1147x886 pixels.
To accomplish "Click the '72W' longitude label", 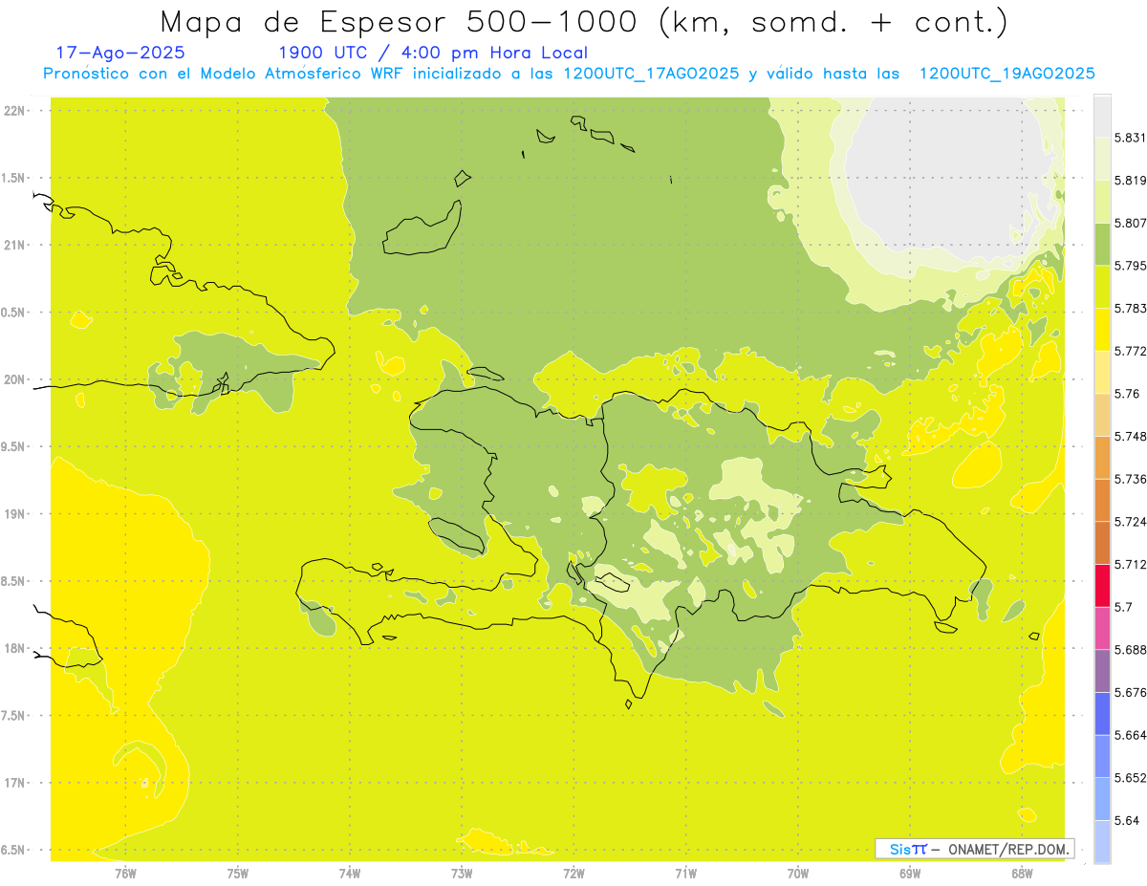I will pyautogui.click(x=573, y=873).
